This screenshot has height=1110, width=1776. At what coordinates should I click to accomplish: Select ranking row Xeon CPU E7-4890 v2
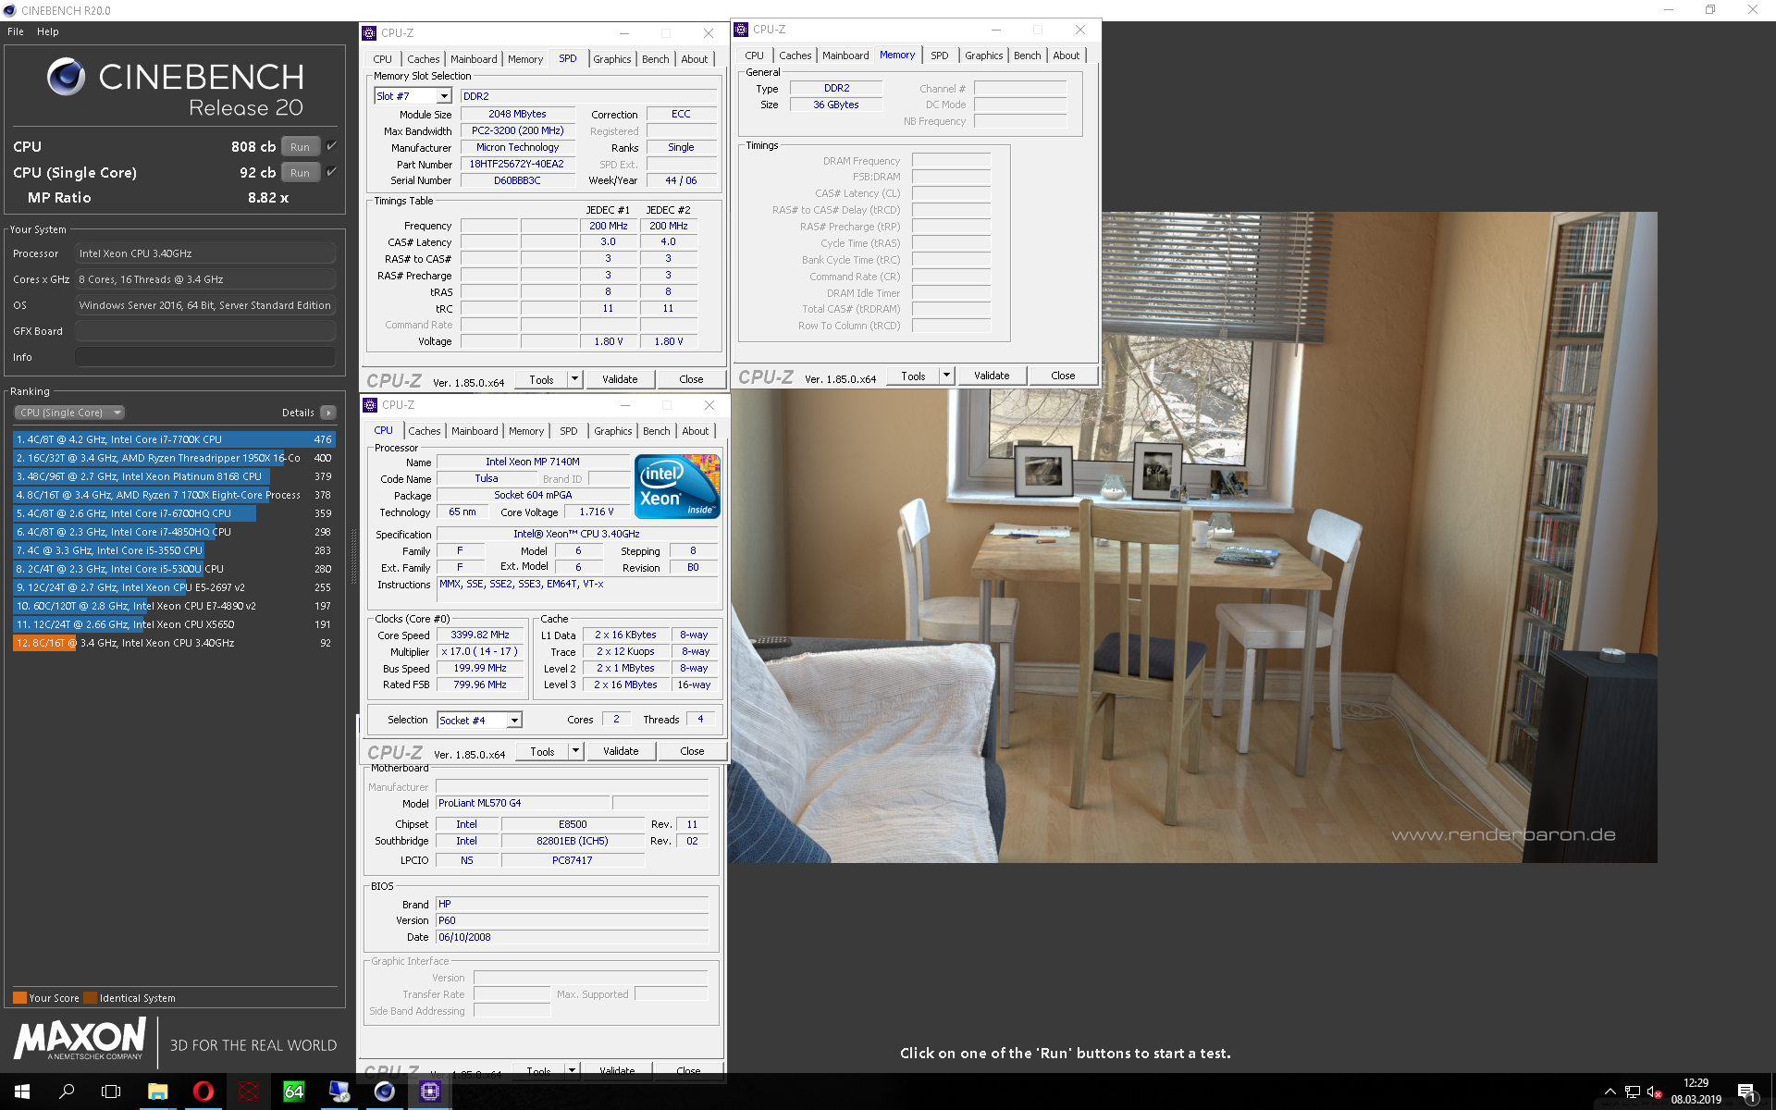(174, 606)
